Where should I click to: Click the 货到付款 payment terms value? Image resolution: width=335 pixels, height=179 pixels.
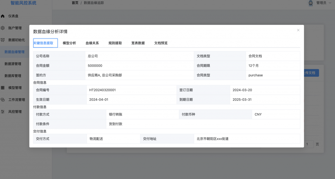click(x=115, y=124)
